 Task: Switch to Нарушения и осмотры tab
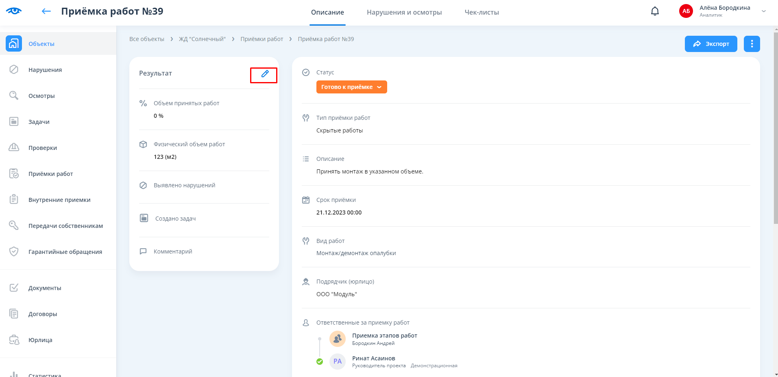click(x=404, y=12)
